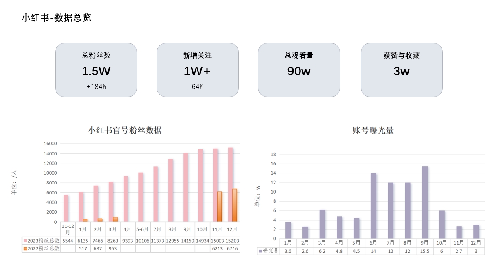Image resolution: width=494 pixels, height=262 pixels.
Task: Click the 16000 y-axis label
Action: click(x=50, y=144)
